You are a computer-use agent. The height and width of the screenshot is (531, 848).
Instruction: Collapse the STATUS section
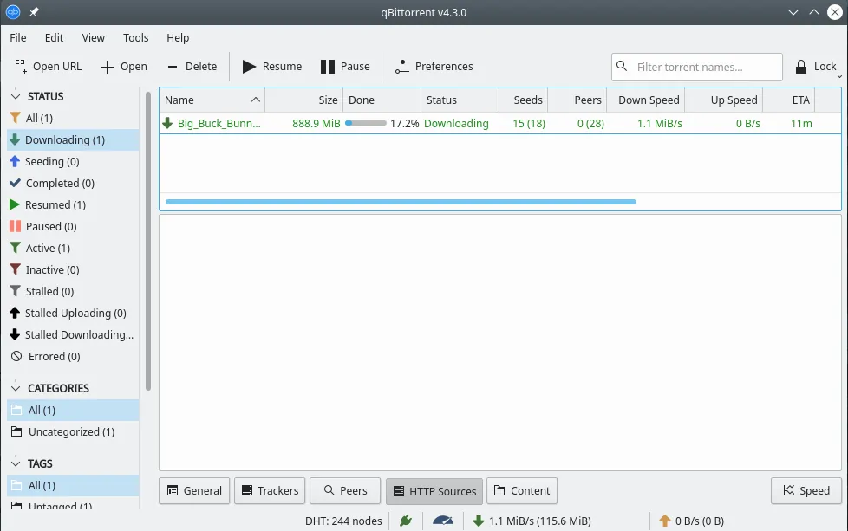coord(16,97)
